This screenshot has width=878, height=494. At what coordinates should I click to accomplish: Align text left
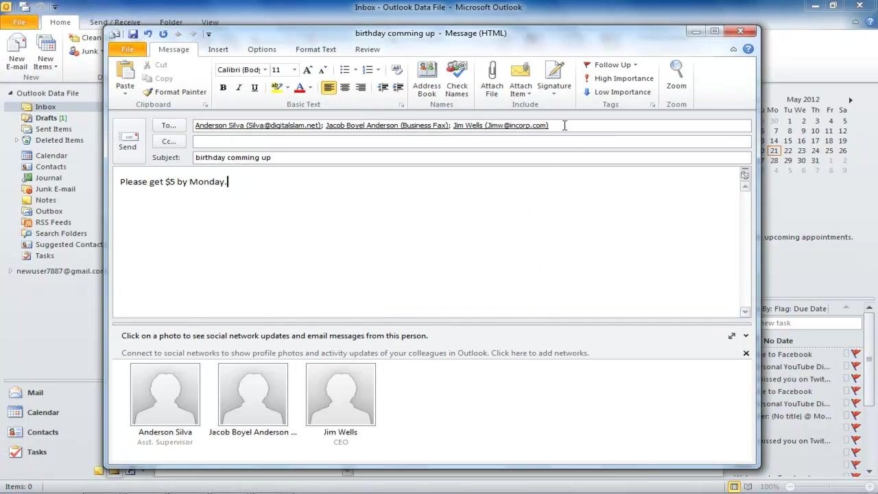(x=329, y=88)
